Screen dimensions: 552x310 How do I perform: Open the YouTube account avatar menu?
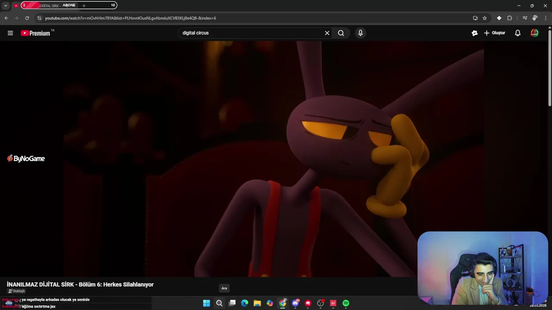tap(534, 33)
